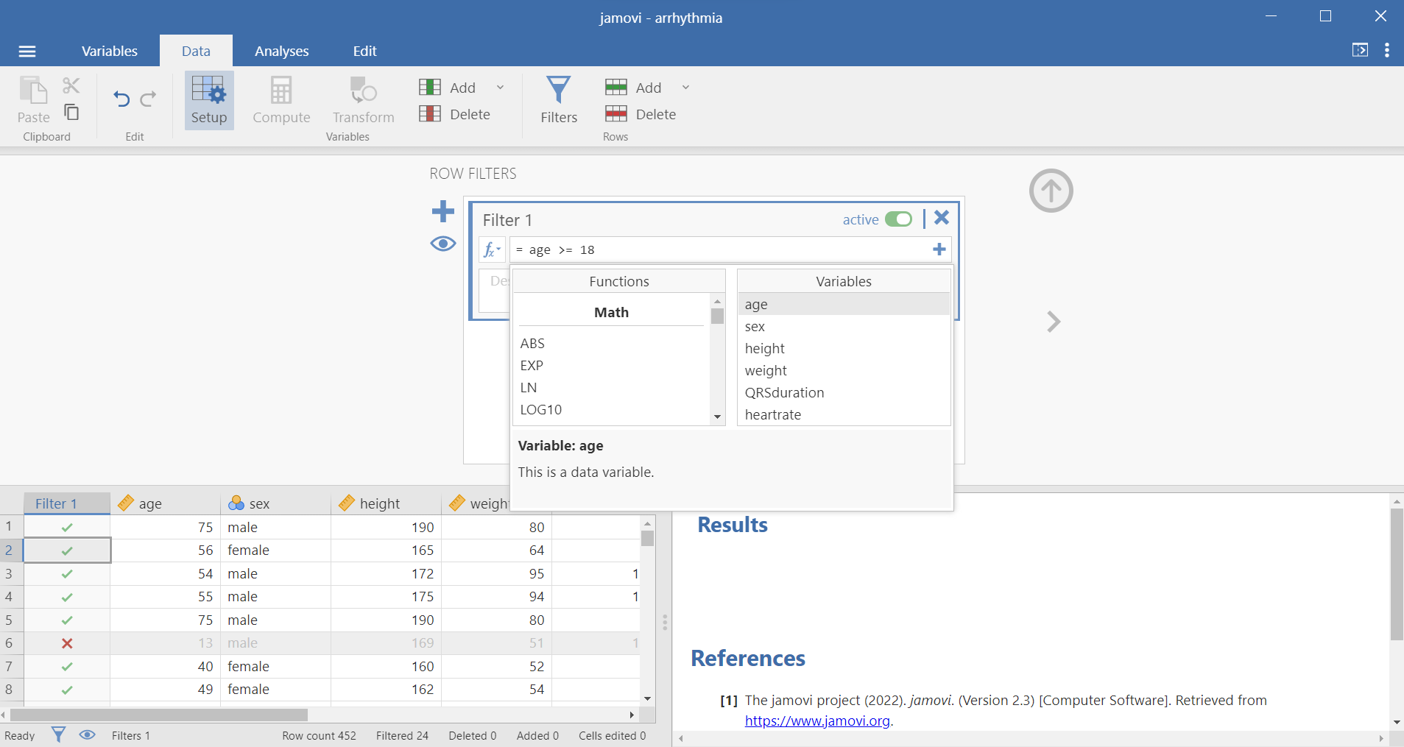Switch to the Variables tab
Image resolution: width=1404 pixels, height=747 pixels.
coord(109,51)
